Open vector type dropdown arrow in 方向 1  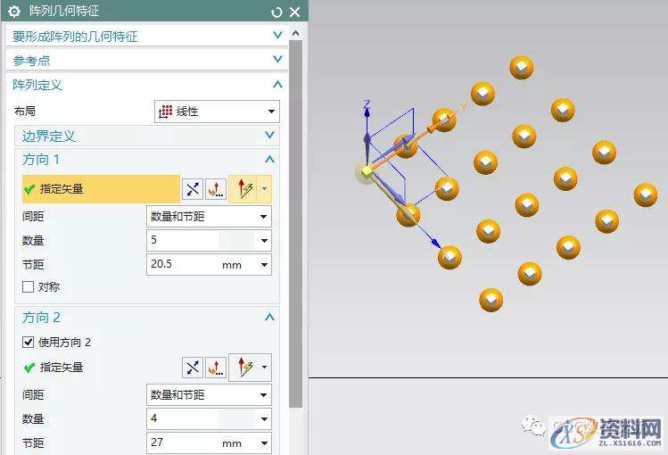[x=265, y=189]
